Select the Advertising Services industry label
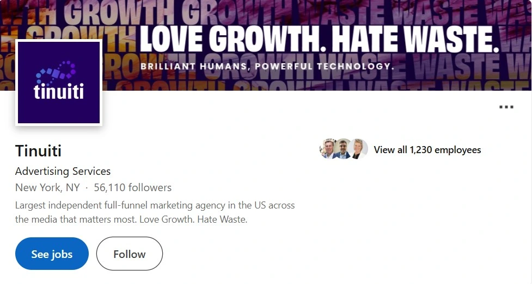 pyautogui.click(x=63, y=171)
